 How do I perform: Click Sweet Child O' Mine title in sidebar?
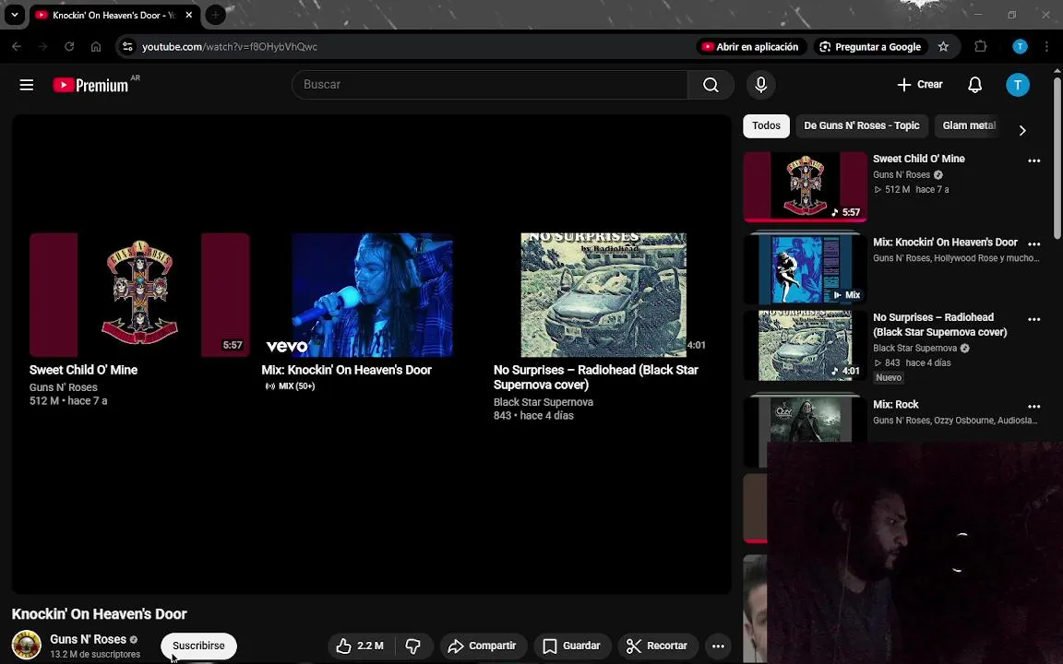click(919, 159)
